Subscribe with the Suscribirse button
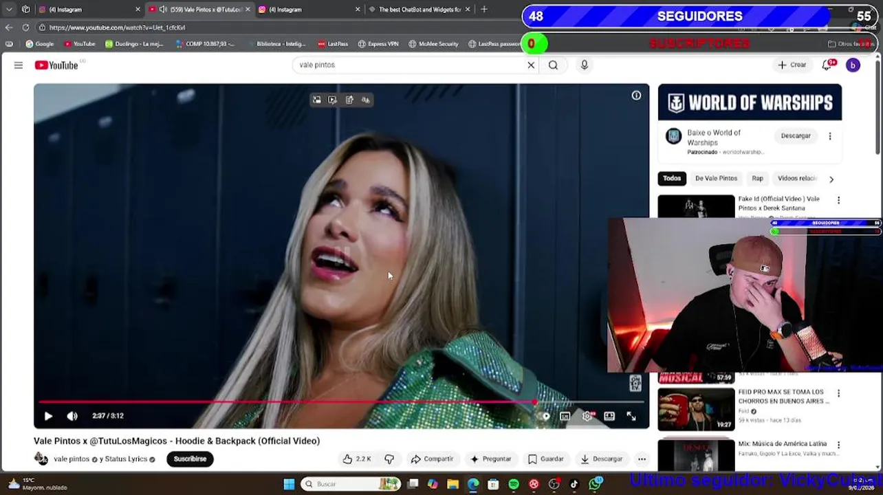 point(190,459)
